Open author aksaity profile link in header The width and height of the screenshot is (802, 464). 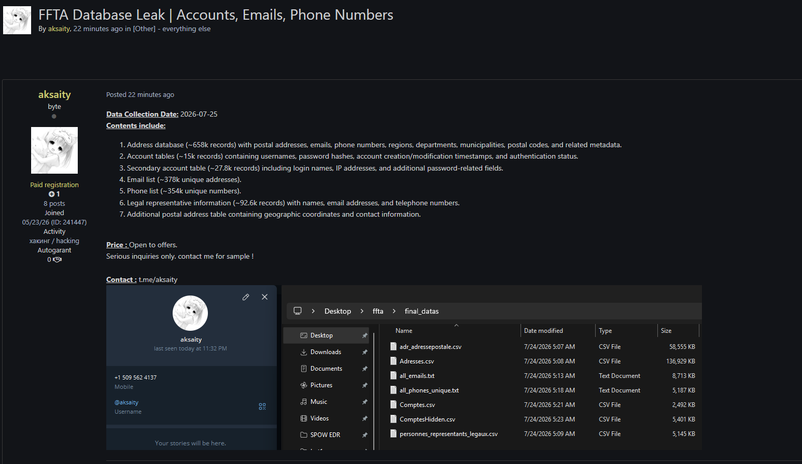coord(59,29)
